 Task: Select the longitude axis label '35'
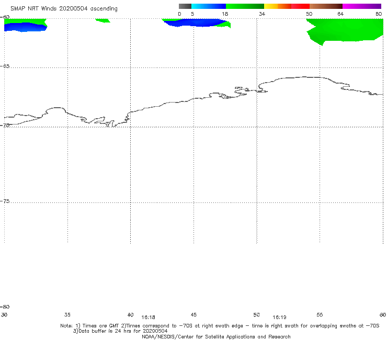[x=67, y=315]
